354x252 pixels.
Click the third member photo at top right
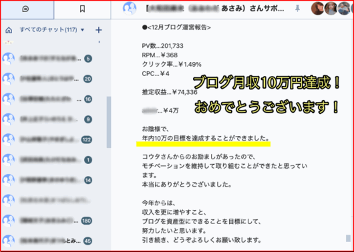point(344,9)
